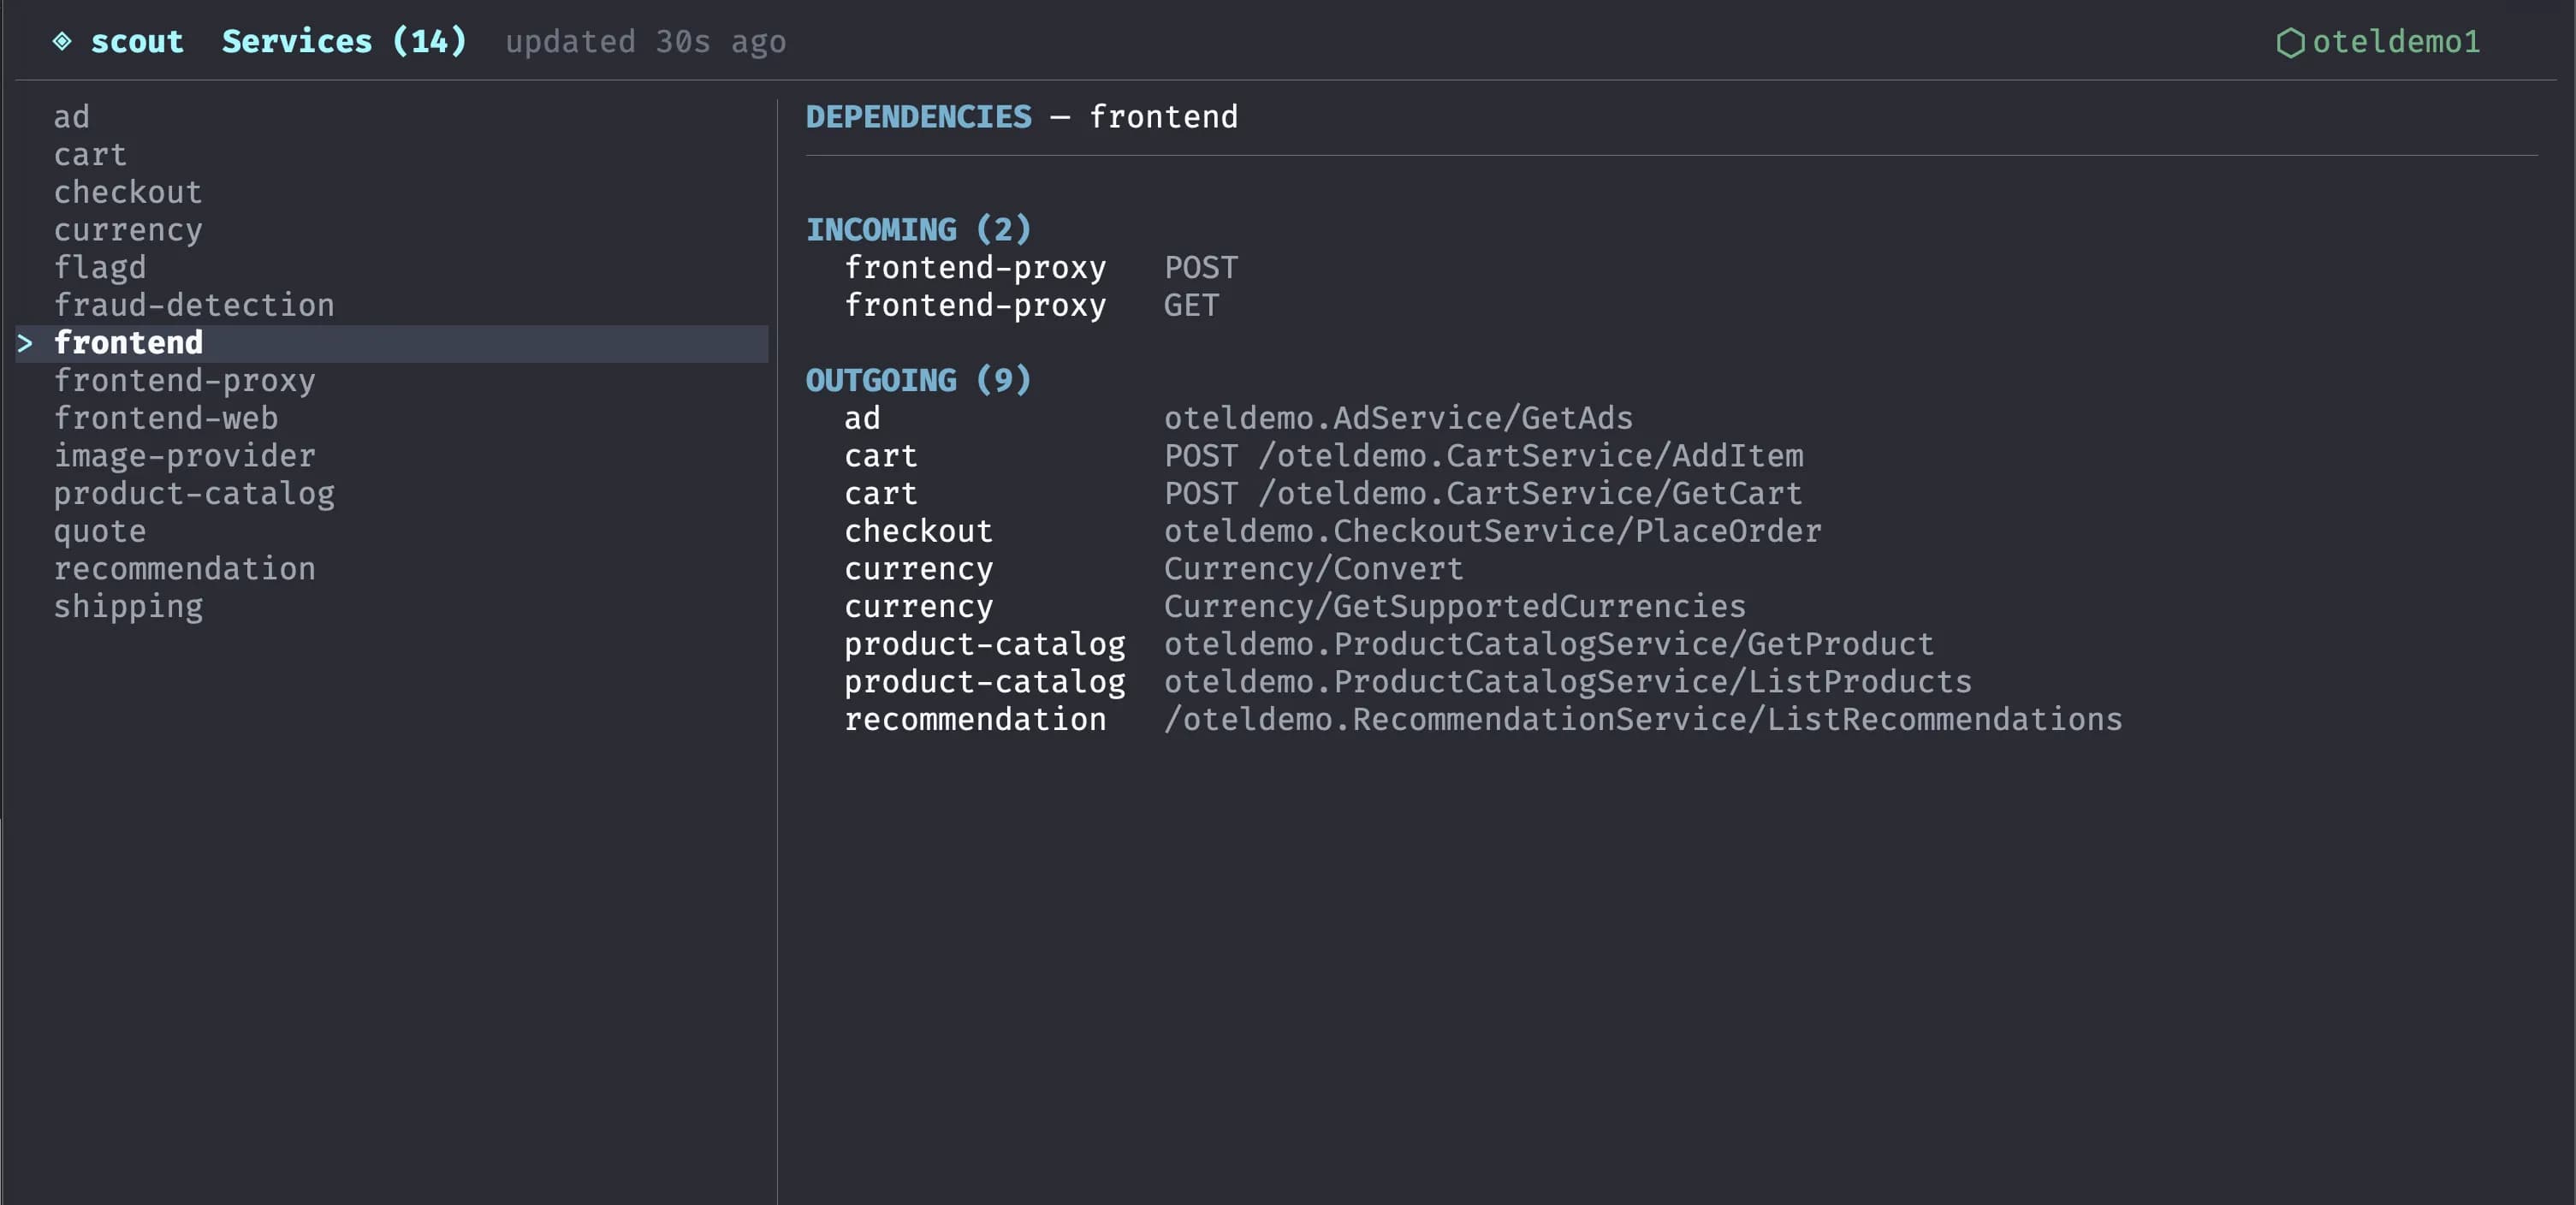Select the ad service
This screenshot has width=2576, height=1205.
[x=71, y=117]
